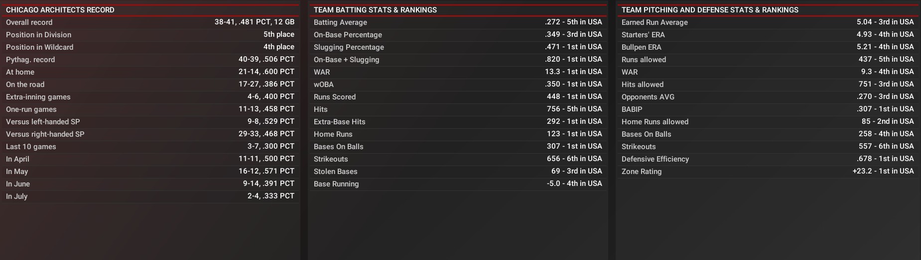Select the Pythag. record row
This screenshot has height=260, width=921.
tap(149, 60)
